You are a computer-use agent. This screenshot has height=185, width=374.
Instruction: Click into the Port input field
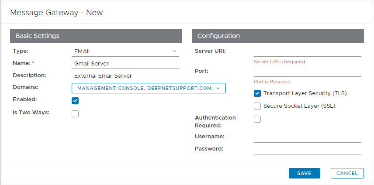click(x=307, y=72)
